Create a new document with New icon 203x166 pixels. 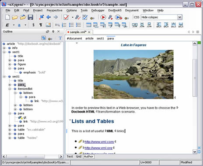[7, 17]
